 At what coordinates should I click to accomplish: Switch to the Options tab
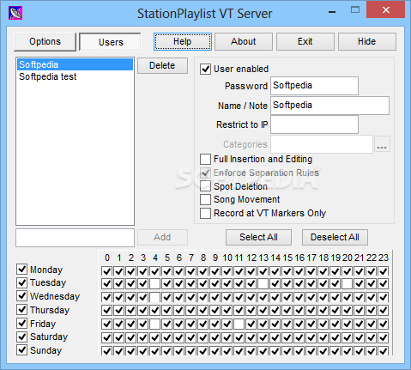click(45, 42)
